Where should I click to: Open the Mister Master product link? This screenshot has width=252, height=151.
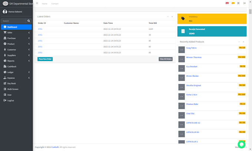[192, 76]
